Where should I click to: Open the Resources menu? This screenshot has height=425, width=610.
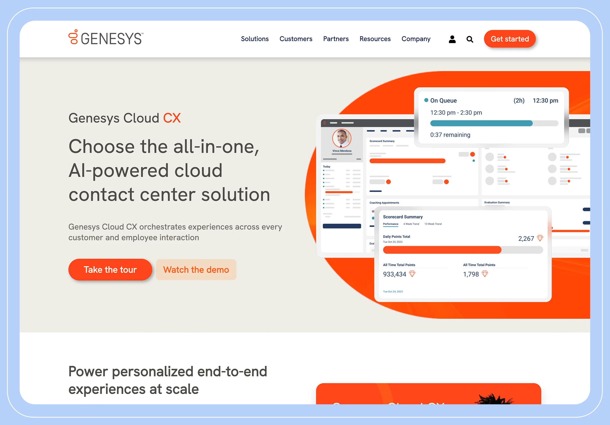375,39
